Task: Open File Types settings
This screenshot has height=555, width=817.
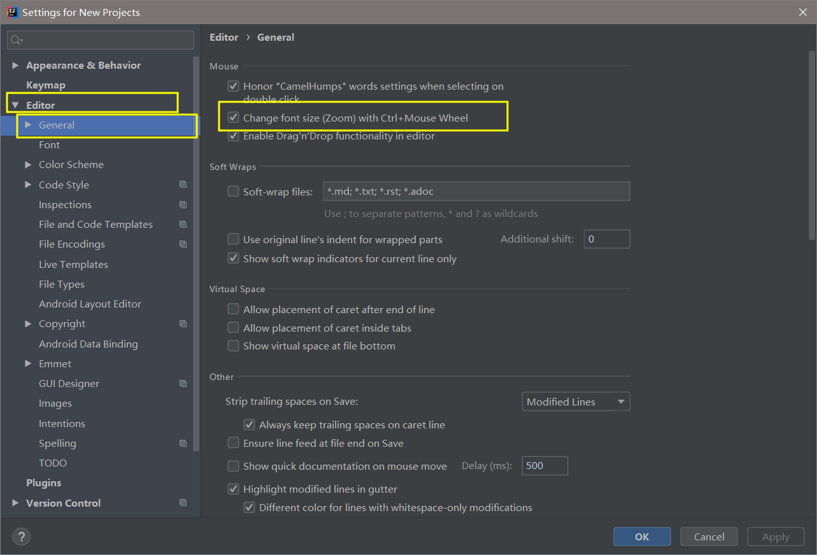Action: (62, 284)
